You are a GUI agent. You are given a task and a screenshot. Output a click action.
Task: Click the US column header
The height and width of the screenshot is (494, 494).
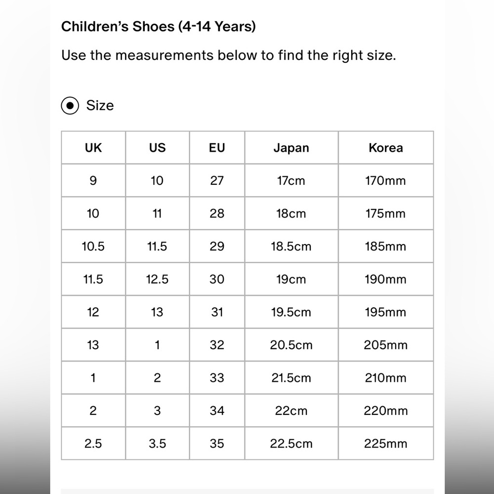pyautogui.click(x=157, y=148)
